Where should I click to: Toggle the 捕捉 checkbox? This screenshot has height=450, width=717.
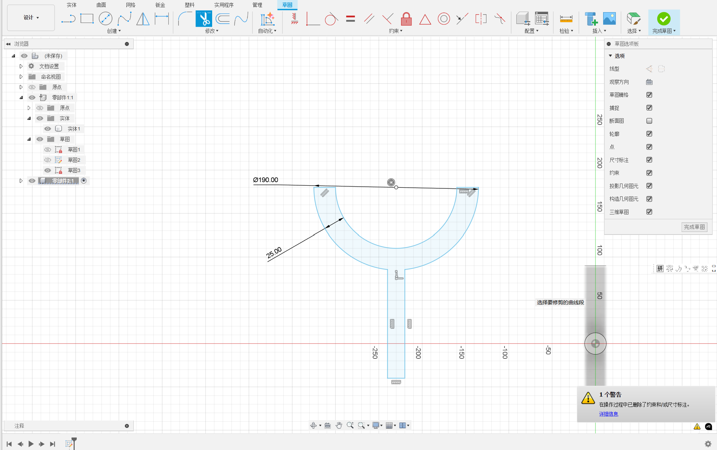click(649, 108)
